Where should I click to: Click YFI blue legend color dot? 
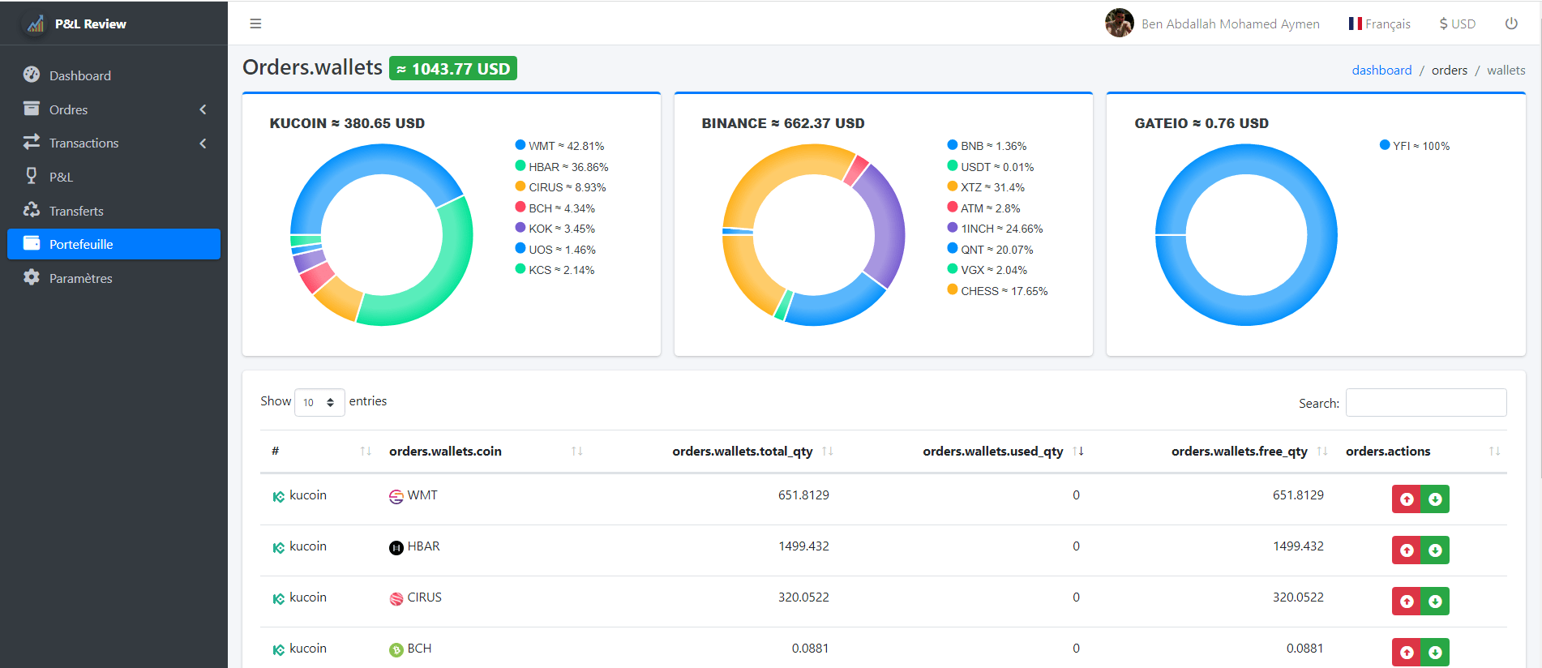[1385, 145]
